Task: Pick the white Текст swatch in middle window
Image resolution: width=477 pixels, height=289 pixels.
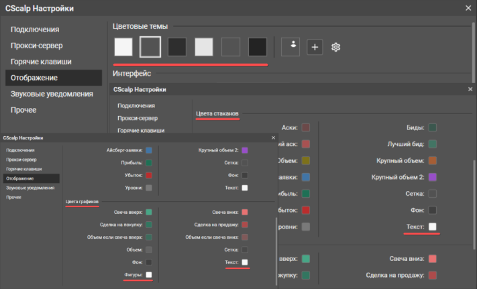Action: pos(432,227)
